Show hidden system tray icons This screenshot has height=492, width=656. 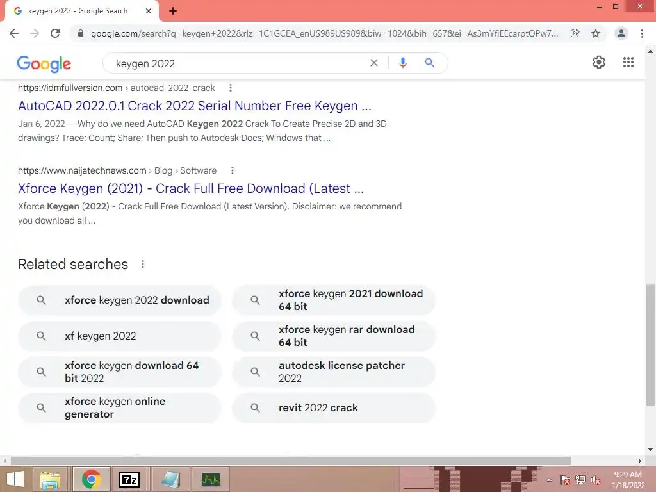[x=549, y=480]
